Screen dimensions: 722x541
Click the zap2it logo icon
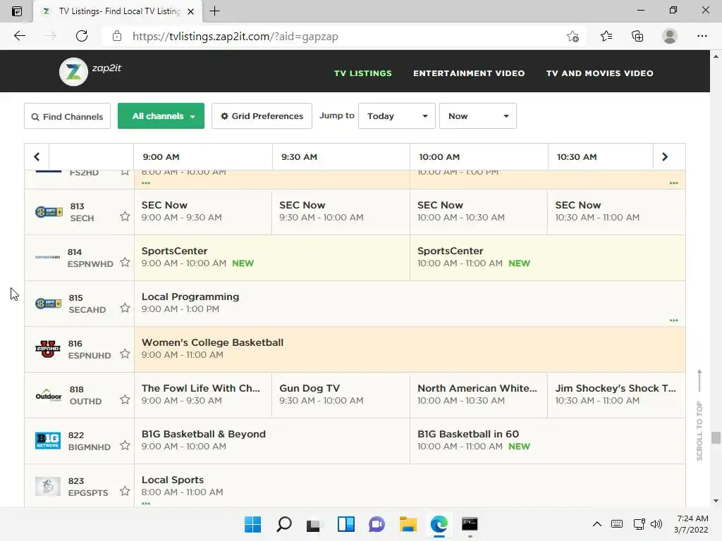pos(73,72)
